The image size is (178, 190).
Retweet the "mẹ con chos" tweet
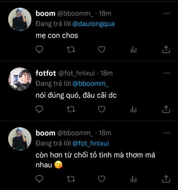coord(71,49)
